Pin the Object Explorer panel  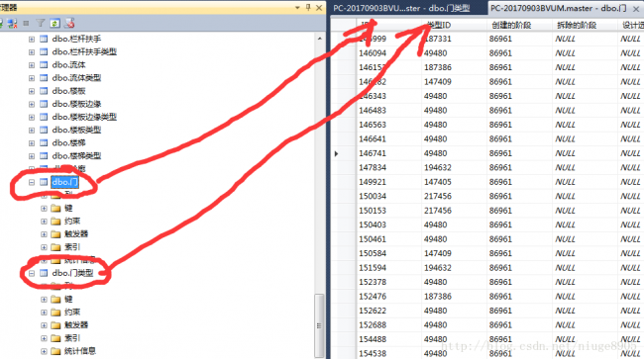tap(308, 7)
